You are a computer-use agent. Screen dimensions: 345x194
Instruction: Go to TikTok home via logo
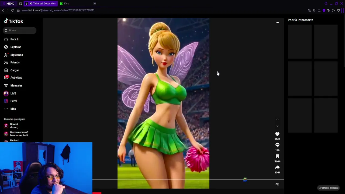13,21
